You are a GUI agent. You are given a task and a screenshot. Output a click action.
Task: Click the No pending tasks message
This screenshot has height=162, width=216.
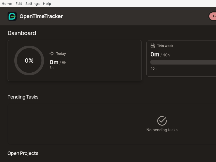click(x=162, y=130)
